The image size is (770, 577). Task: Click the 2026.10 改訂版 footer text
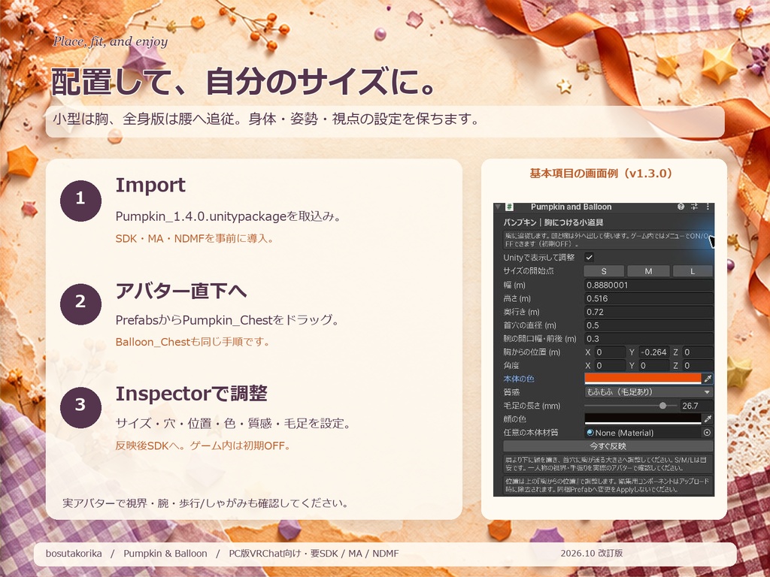pos(592,553)
